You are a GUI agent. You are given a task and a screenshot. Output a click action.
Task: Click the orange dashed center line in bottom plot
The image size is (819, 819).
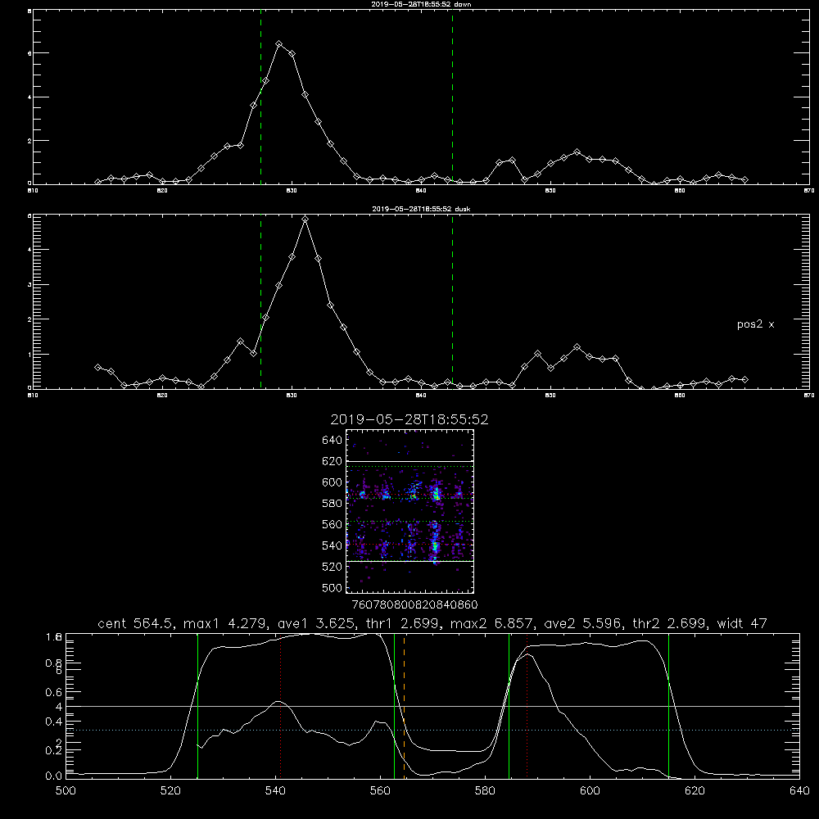405,705
